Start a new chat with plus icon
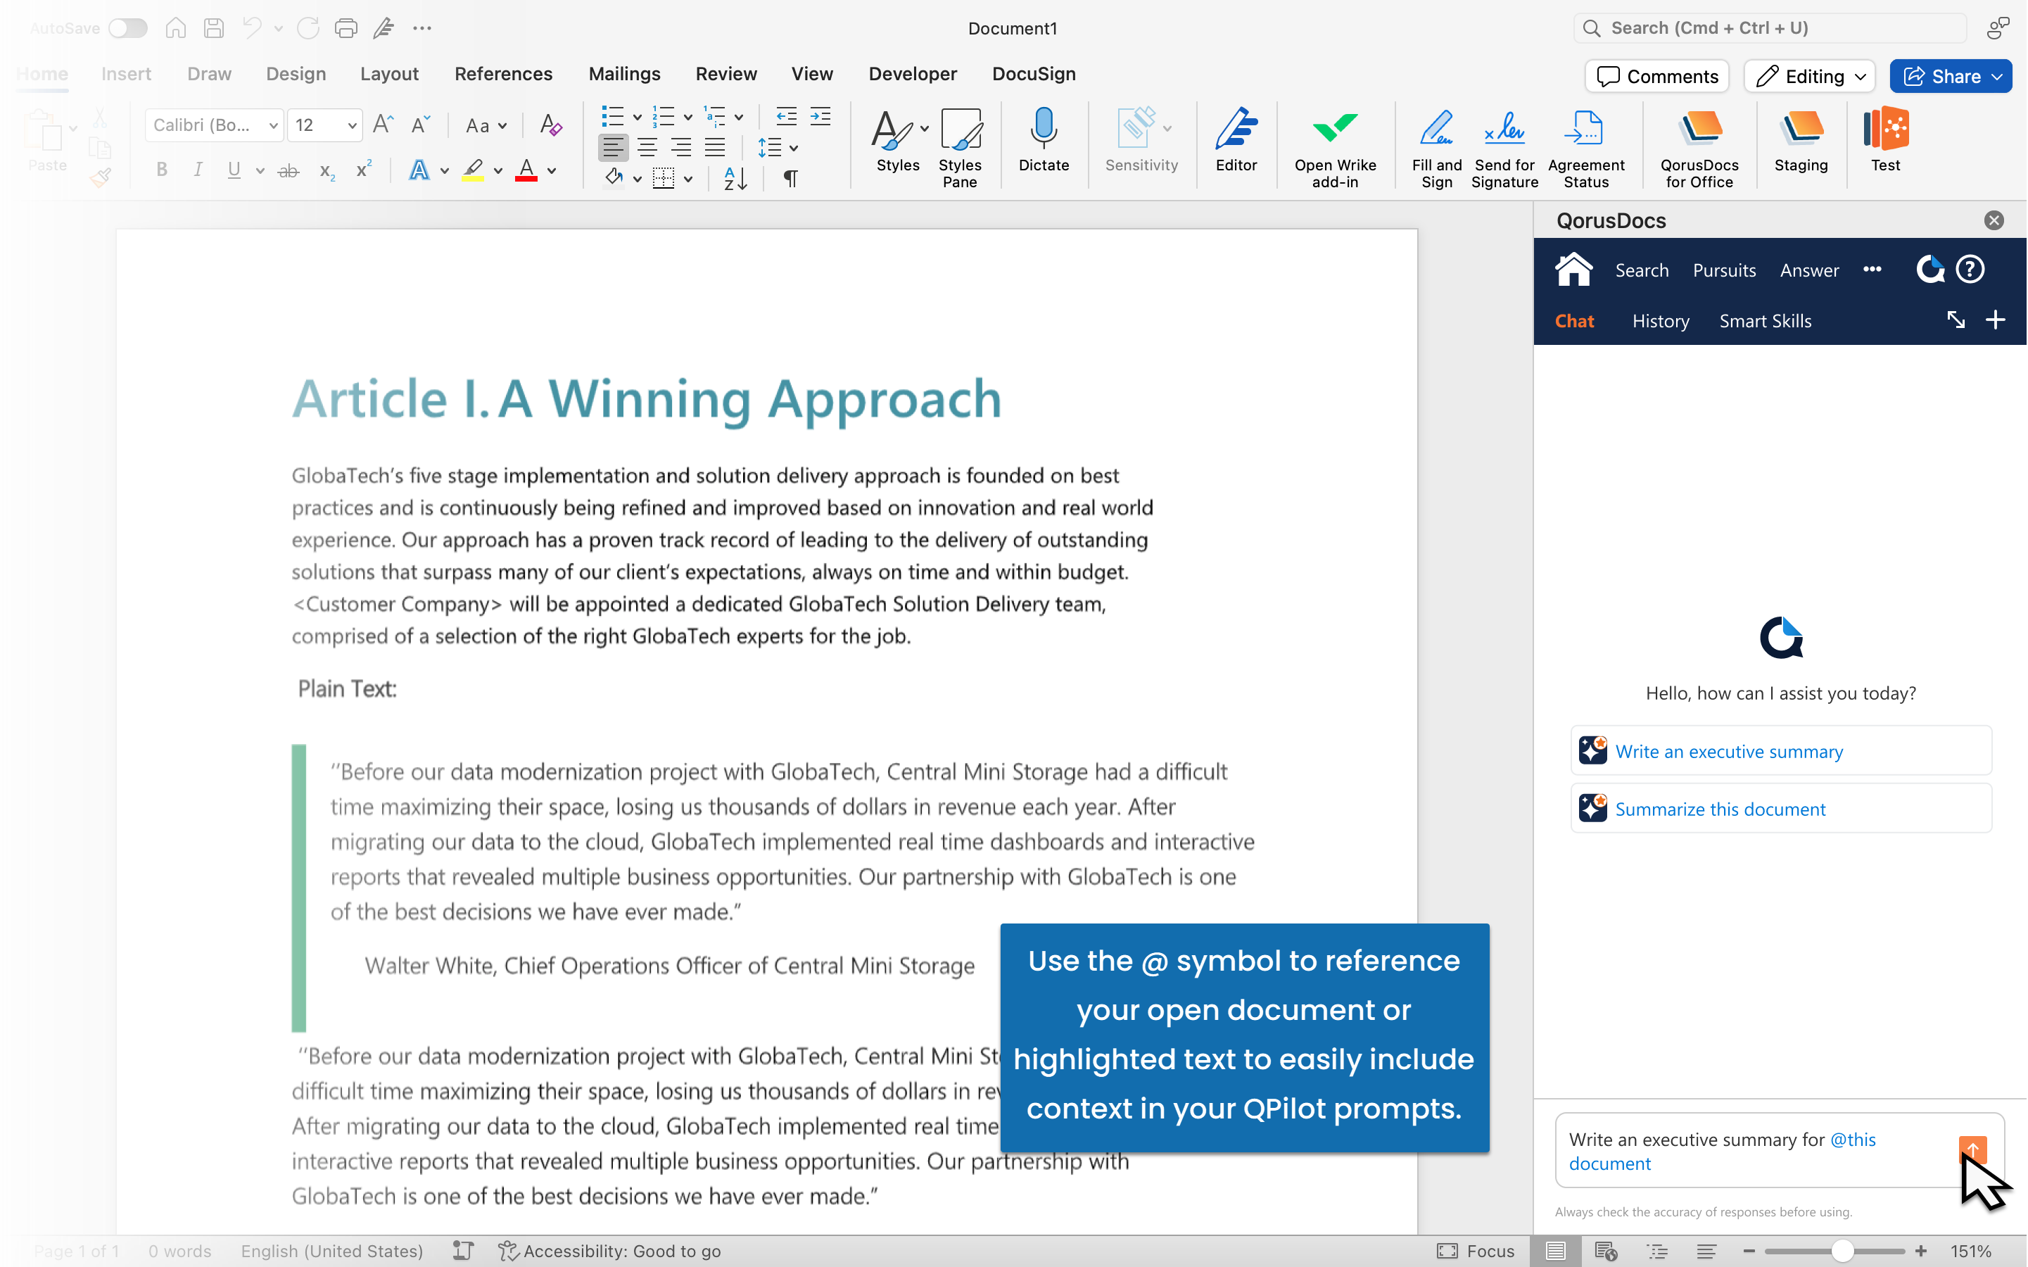The height and width of the screenshot is (1267, 2028). (1996, 320)
